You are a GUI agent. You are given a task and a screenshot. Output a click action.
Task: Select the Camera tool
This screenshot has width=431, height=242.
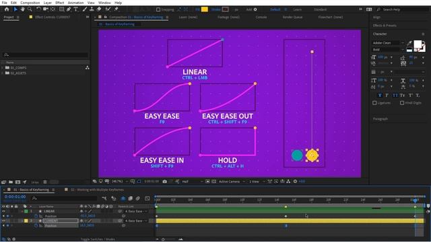[46, 9]
